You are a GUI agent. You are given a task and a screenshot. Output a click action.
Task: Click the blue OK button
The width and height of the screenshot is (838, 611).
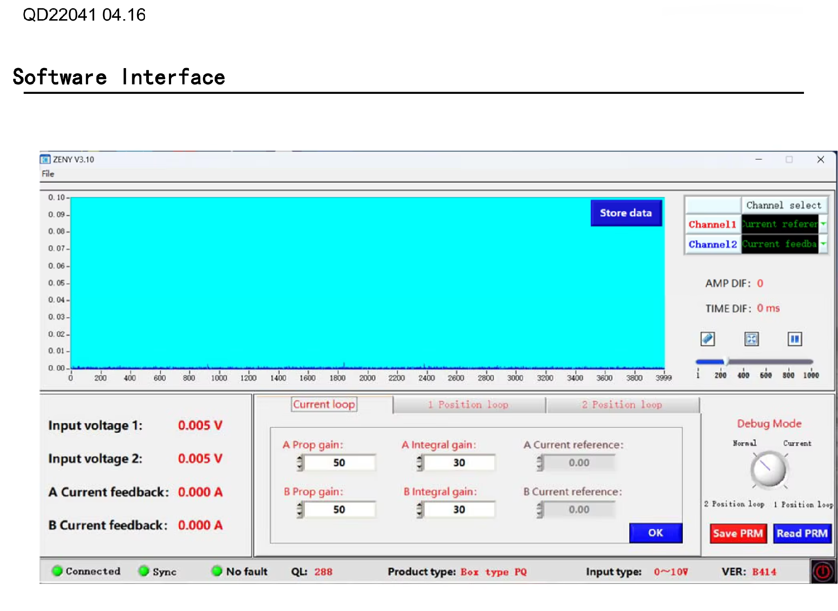656,533
